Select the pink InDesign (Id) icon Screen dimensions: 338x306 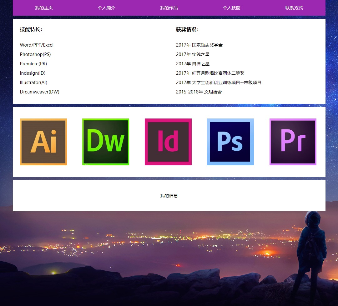click(168, 142)
